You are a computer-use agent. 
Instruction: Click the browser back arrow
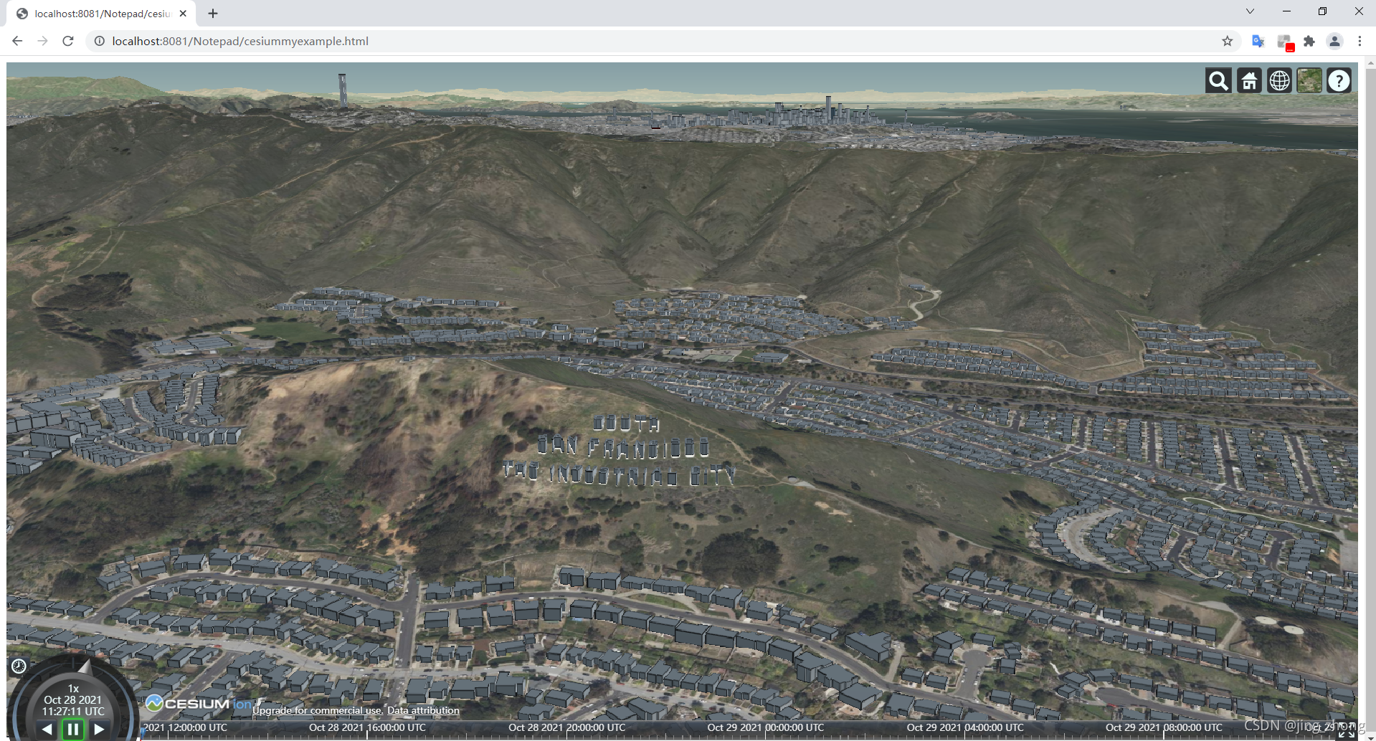(17, 41)
